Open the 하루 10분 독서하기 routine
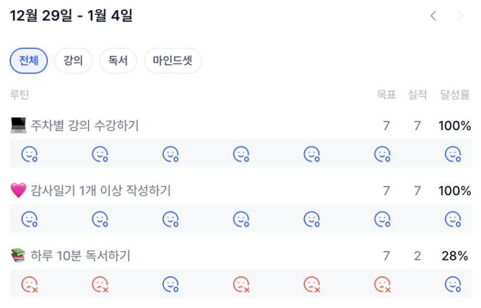481x308 pixels. pyautogui.click(x=81, y=256)
